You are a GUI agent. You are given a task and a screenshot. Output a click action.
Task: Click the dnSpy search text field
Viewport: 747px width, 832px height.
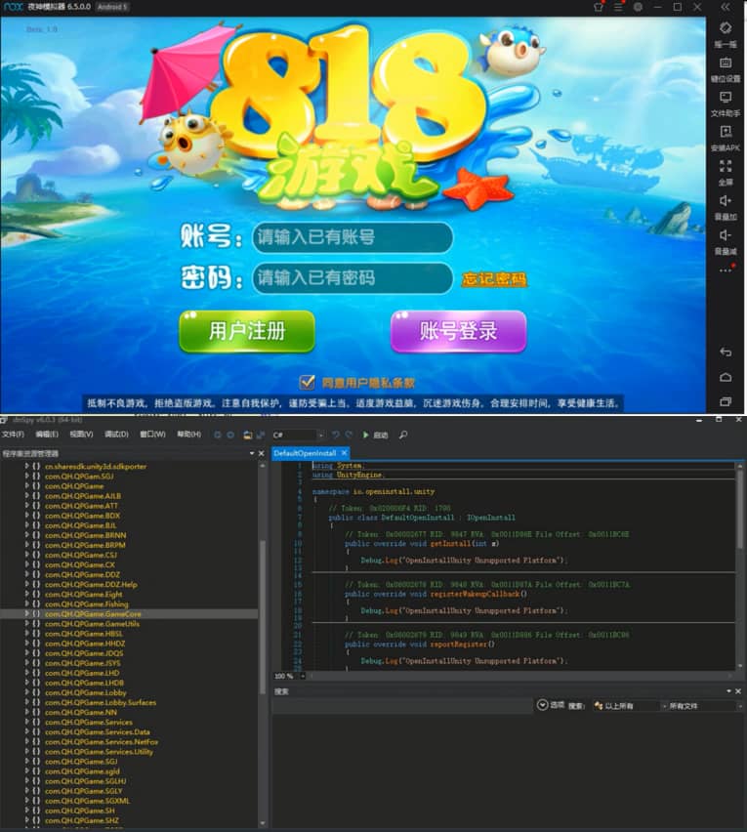point(402,706)
